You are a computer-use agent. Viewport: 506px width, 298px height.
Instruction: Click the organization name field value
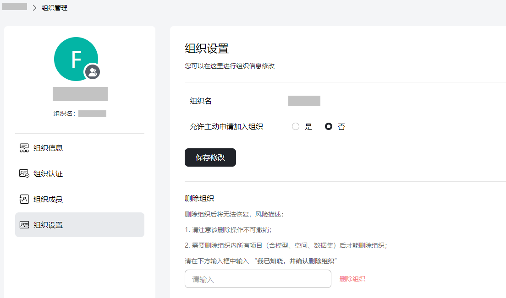coord(304,101)
